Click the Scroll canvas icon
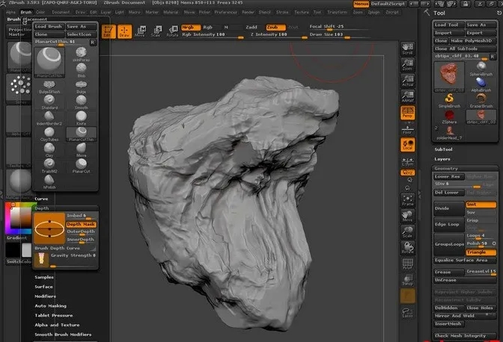Viewport: 503px width, 342px height. 407,48
